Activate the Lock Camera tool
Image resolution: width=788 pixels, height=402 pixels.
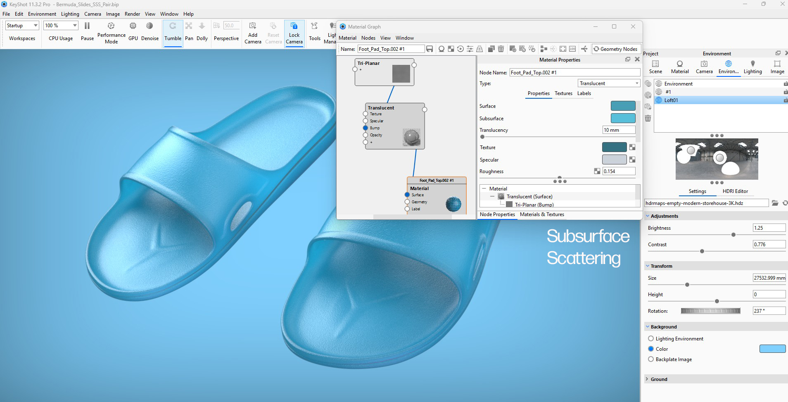point(294,26)
